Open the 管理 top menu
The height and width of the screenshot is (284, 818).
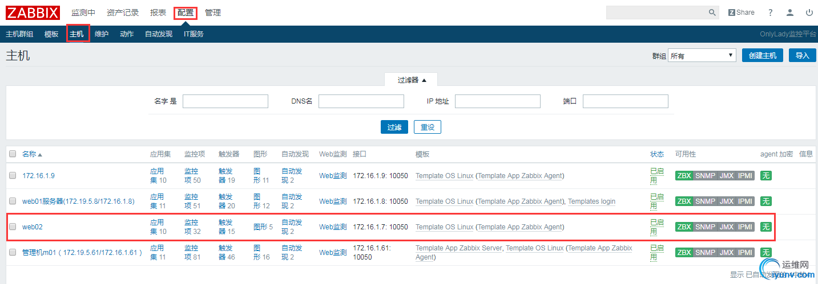coord(213,13)
